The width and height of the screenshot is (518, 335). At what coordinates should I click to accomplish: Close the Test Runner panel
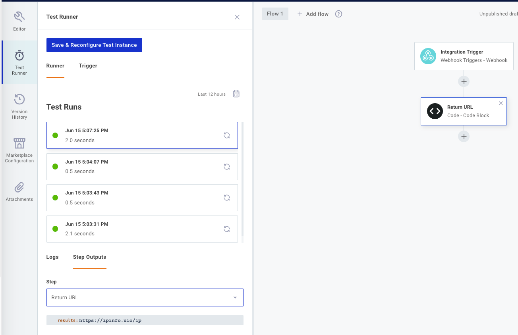(237, 17)
